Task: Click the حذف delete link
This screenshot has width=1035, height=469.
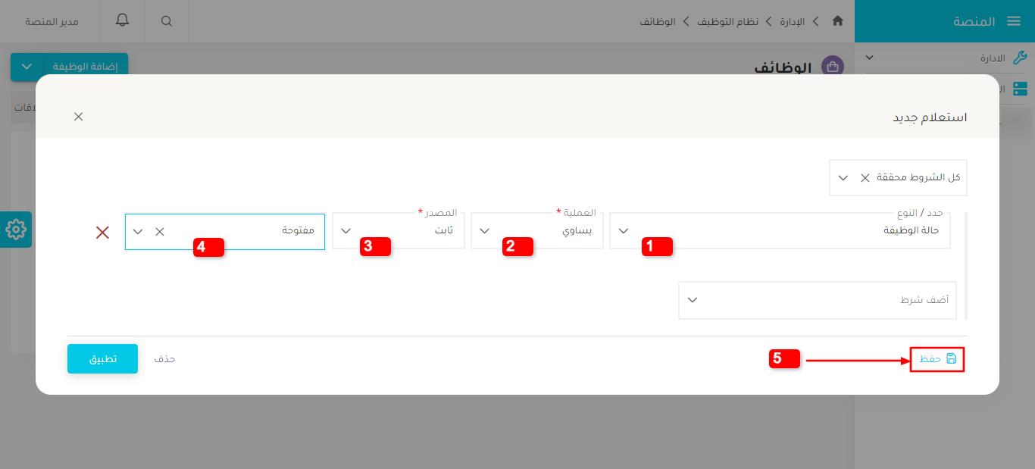Action: pos(165,358)
